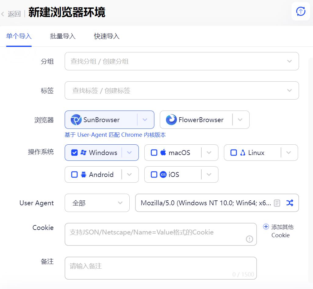Image resolution: width=313 pixels, height=289 pixels.
Task: Click the upload sync icon at top right
Action: [300, 12]
